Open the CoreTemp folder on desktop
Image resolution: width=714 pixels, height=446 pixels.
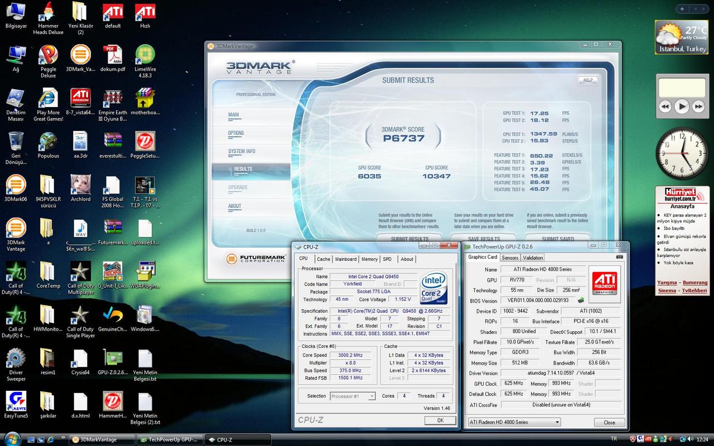click(48, 275)
